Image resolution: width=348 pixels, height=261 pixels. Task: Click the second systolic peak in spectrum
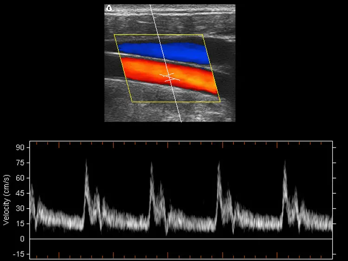(x=152, y=164)
